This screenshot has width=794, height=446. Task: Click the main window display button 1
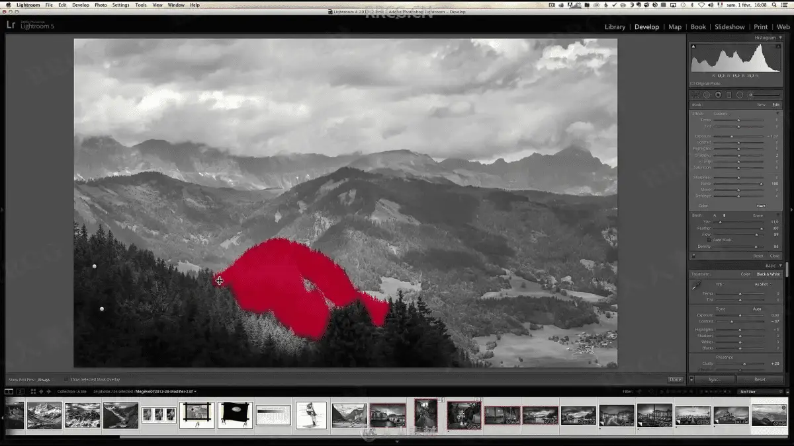9,391
